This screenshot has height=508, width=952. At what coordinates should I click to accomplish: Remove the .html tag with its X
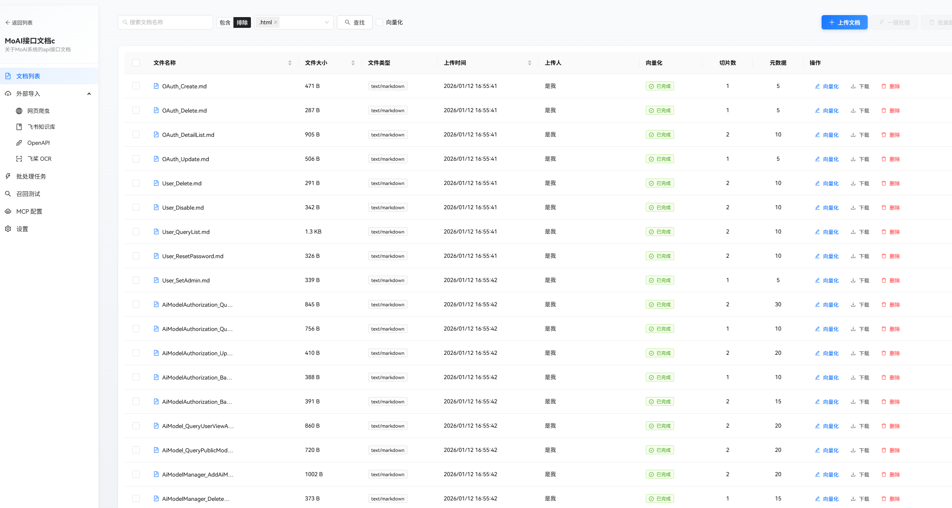[276, 23]
